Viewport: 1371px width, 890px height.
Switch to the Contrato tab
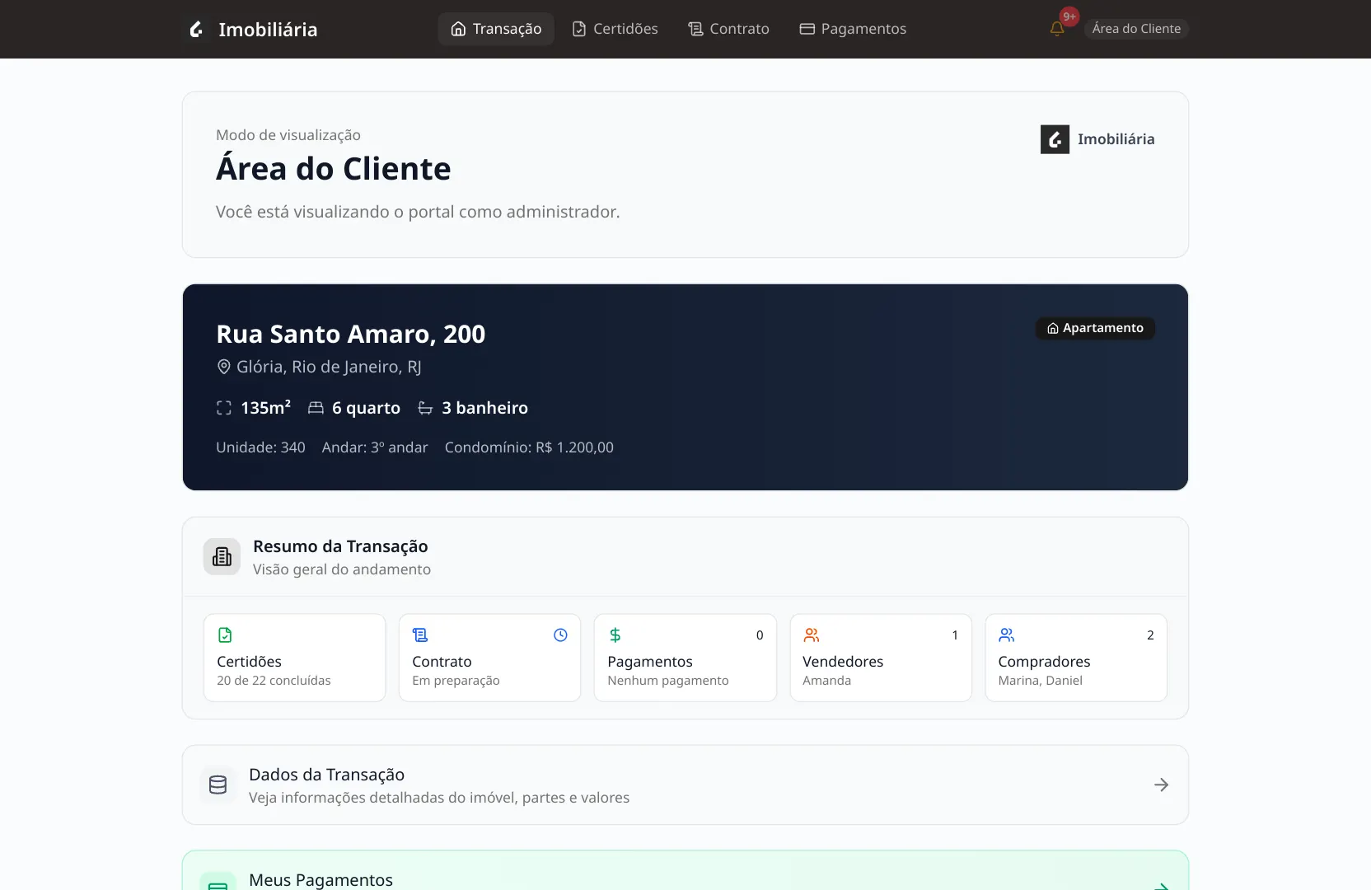pyautogui.click(x=728, y=28)
